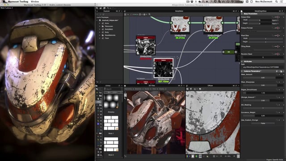286x161 pixels.
Task: Open the Display menu in 3D View
Action: (x=162, y=89)
